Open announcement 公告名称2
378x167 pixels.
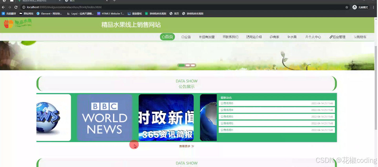click(x=277, y=123)
